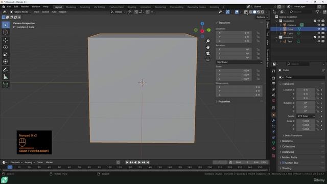The width and height of the screenshot is (327, 184).
Task: Exclude numbers collection via its checkbox
Action: click(315, 37)
